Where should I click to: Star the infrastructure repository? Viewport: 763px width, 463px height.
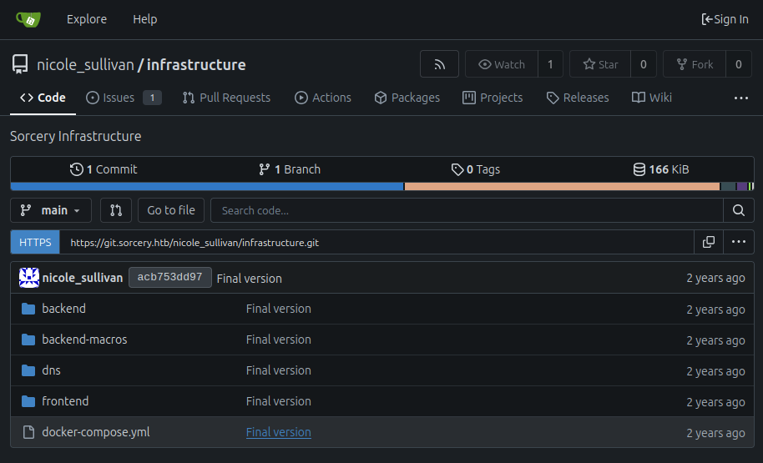tap(600, 64)
